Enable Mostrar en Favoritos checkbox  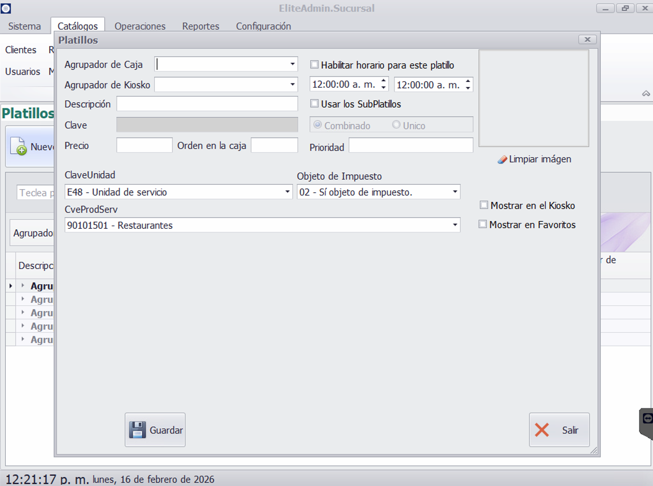[x=483, y=225]
